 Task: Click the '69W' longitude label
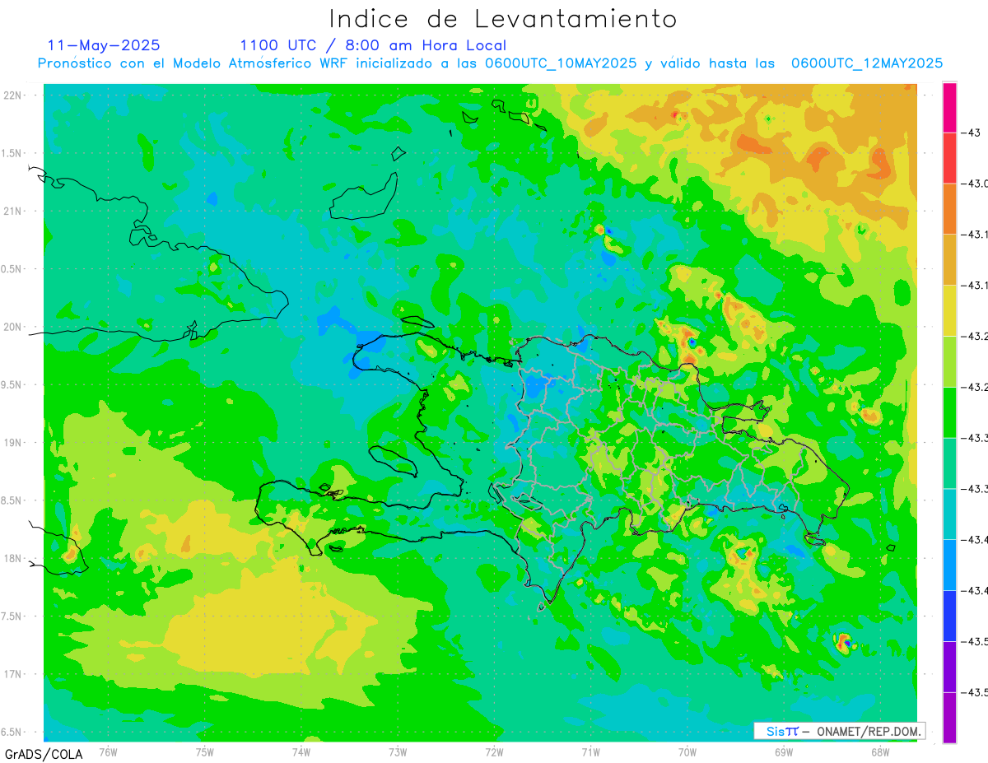(x=784, y=751)
